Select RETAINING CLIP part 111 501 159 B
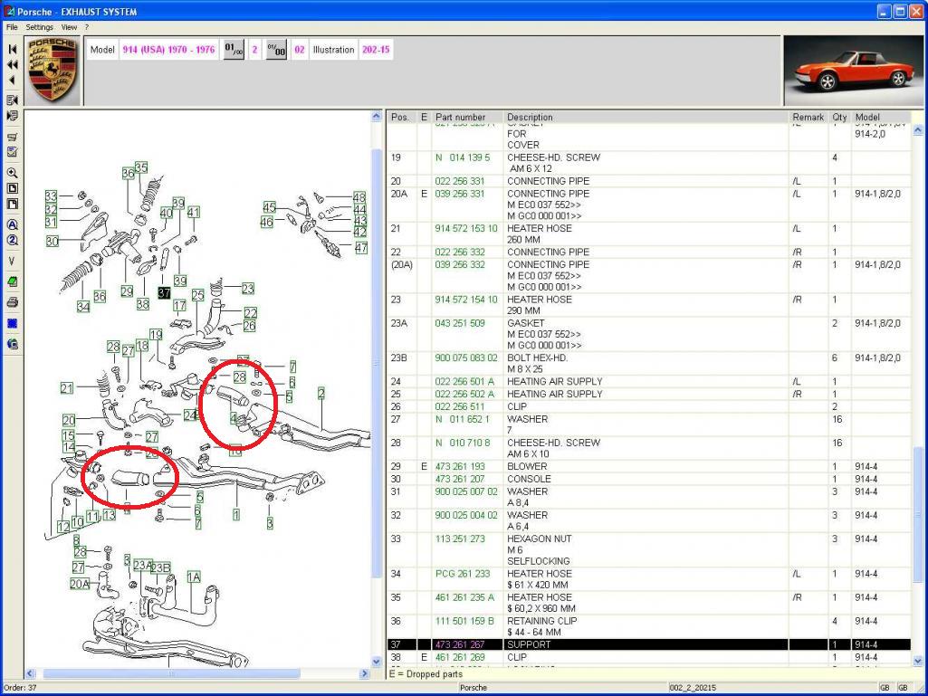 click(464, 621)
